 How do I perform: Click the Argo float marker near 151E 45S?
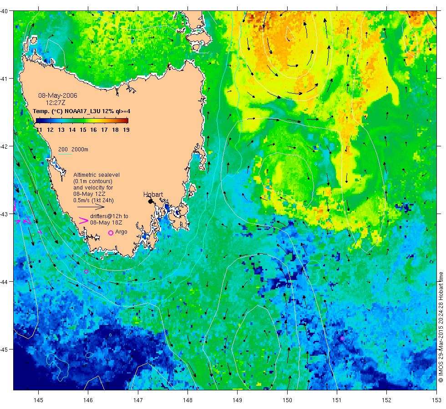point(342,338)
